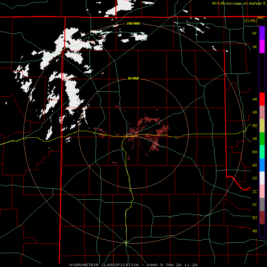Click the BD legend label
The image size is (267, 267).
click(x=255, y=126)
